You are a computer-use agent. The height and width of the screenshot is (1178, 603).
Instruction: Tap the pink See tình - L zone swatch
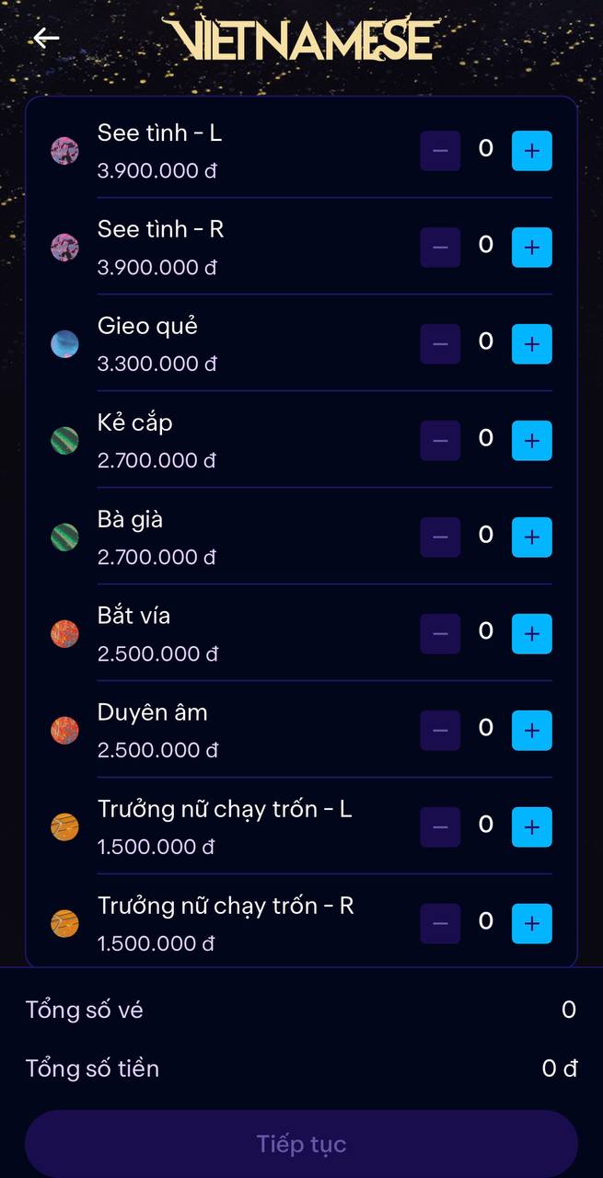point(64,151)
